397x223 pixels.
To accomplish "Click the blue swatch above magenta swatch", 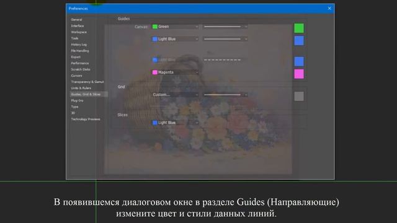I will [x=299, y=61].
